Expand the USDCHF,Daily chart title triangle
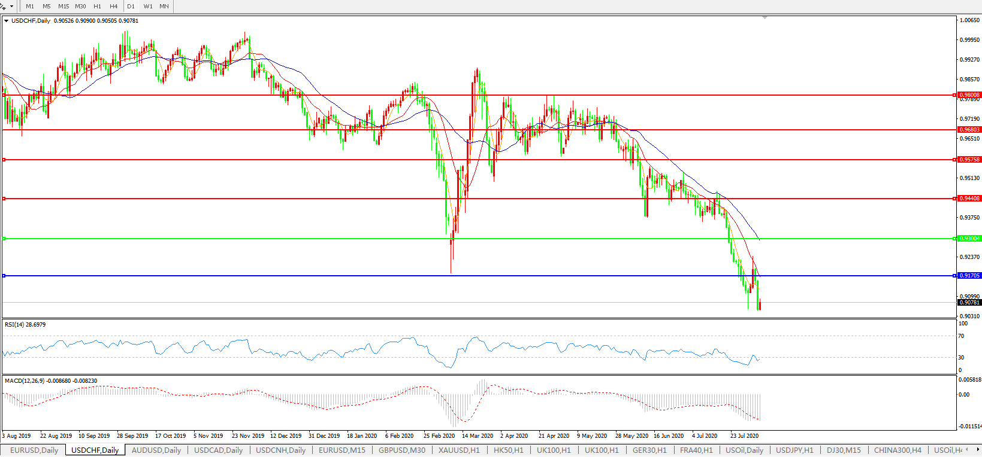 click(7, 21)
